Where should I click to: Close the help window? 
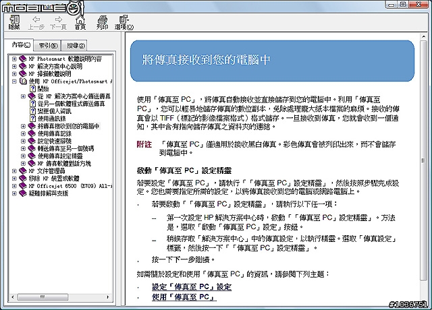click(419, 5)
